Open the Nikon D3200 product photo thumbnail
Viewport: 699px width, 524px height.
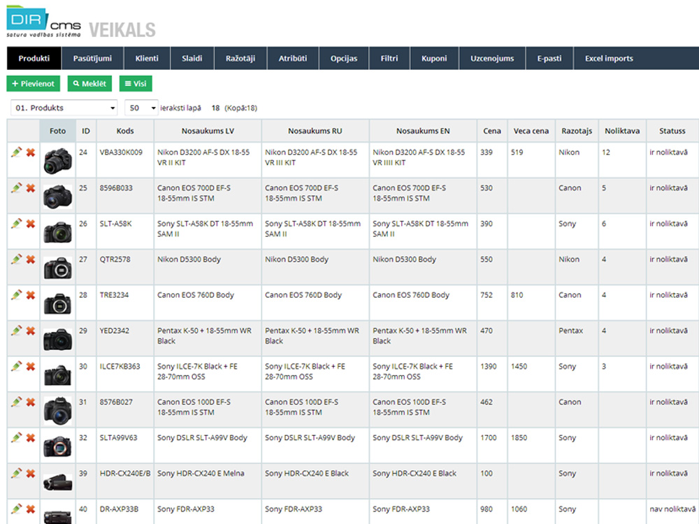coord(57,161)
